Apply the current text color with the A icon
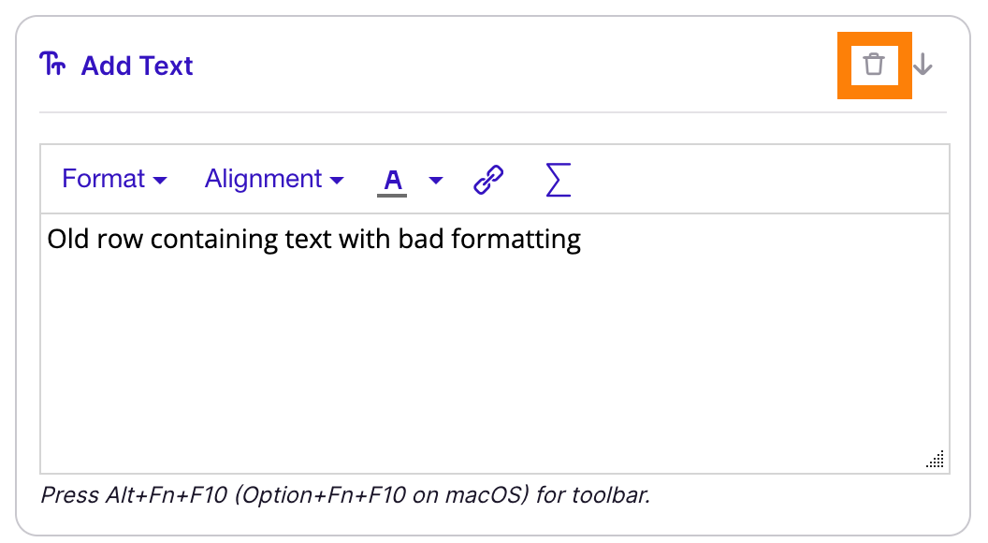Image resolution: width=988 pixels, height=543 pixels. coord(392,179)
